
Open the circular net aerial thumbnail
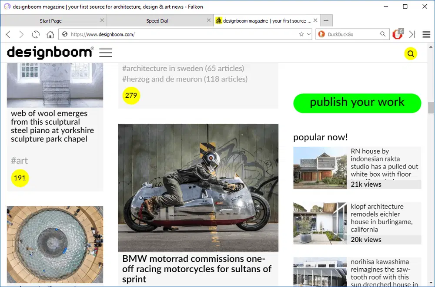click(x=55, y=244)
